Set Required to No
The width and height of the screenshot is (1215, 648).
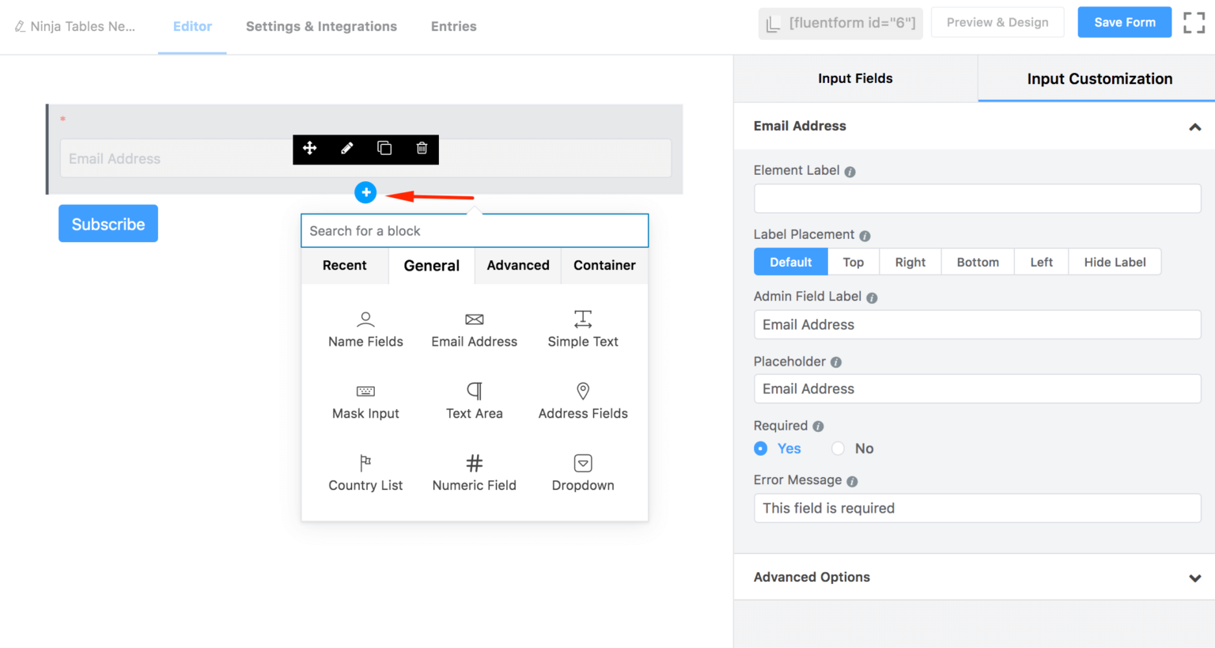tap(838, 449)
